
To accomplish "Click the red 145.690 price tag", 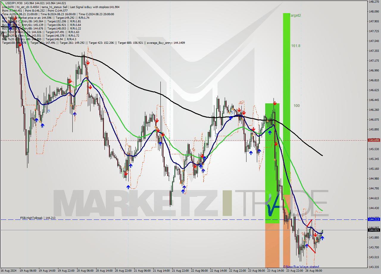I will click(374, 140).
